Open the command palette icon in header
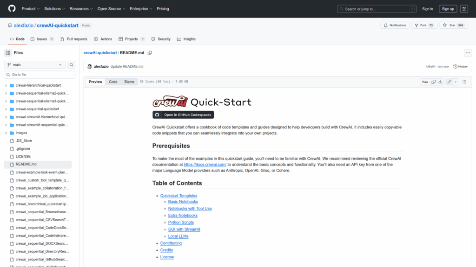 [x=464, y=9]
